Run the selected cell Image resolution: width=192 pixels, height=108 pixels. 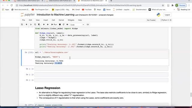(54, 25)
